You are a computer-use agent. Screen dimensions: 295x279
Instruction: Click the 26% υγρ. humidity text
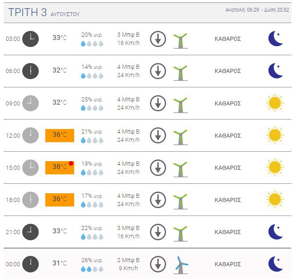(x=92, y=260)
